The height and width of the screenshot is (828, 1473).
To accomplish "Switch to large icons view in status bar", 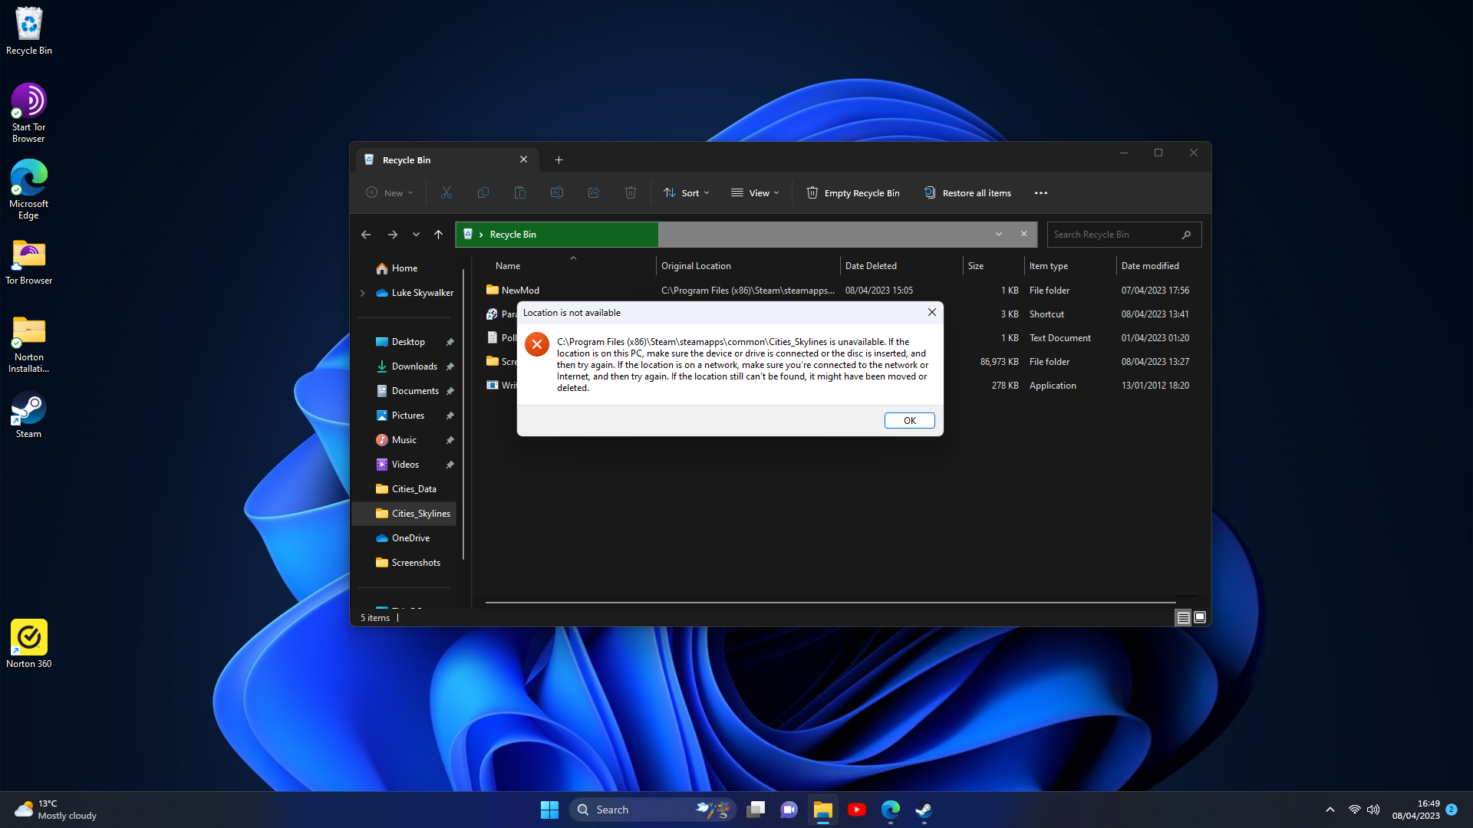I will pos(1201,617).
